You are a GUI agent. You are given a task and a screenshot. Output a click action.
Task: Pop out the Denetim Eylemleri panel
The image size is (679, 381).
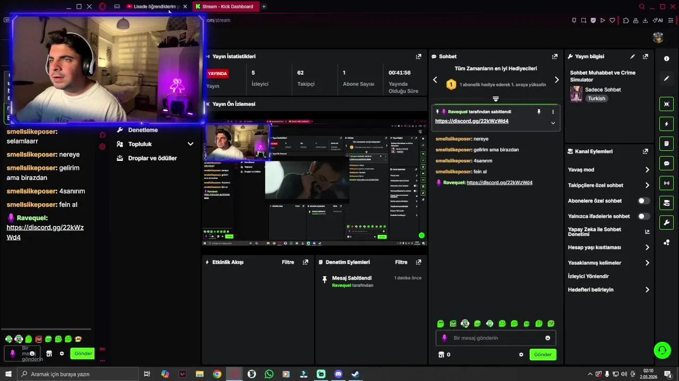coord(419,262)
